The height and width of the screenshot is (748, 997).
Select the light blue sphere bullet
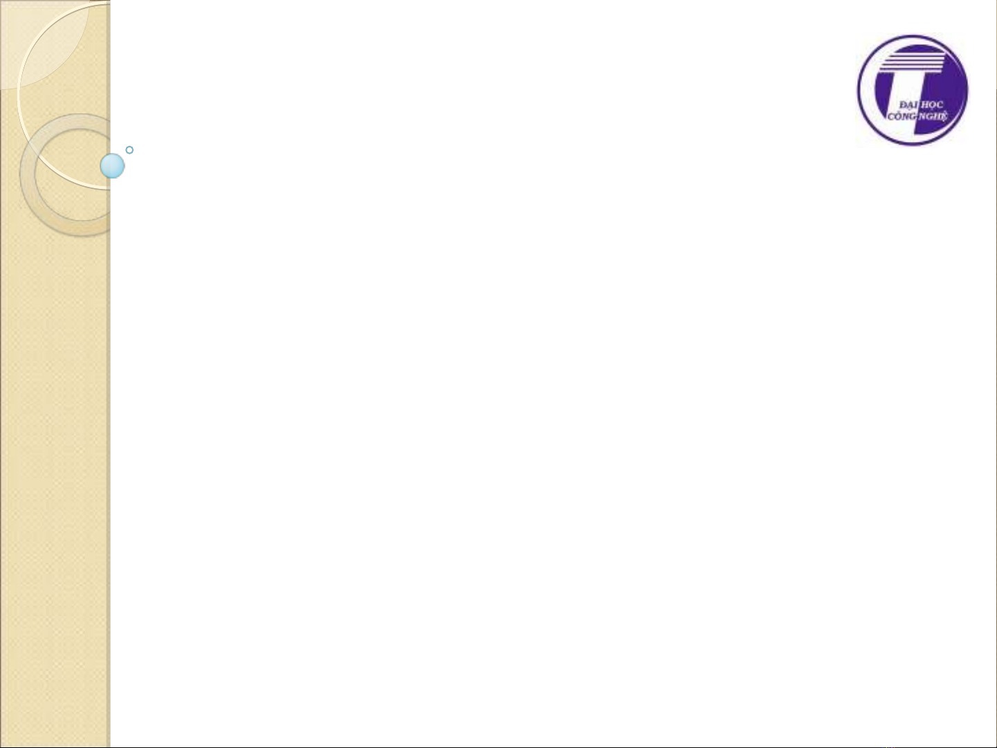tap(112, 166)
